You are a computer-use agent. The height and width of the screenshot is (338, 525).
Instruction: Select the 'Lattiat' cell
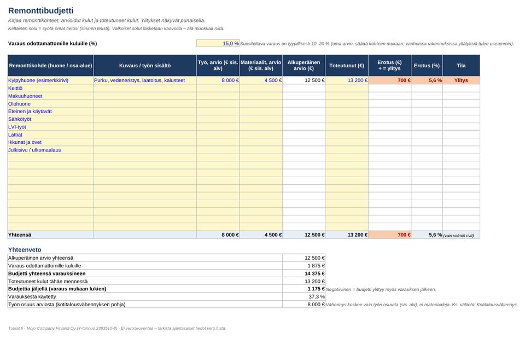point(50,135)
